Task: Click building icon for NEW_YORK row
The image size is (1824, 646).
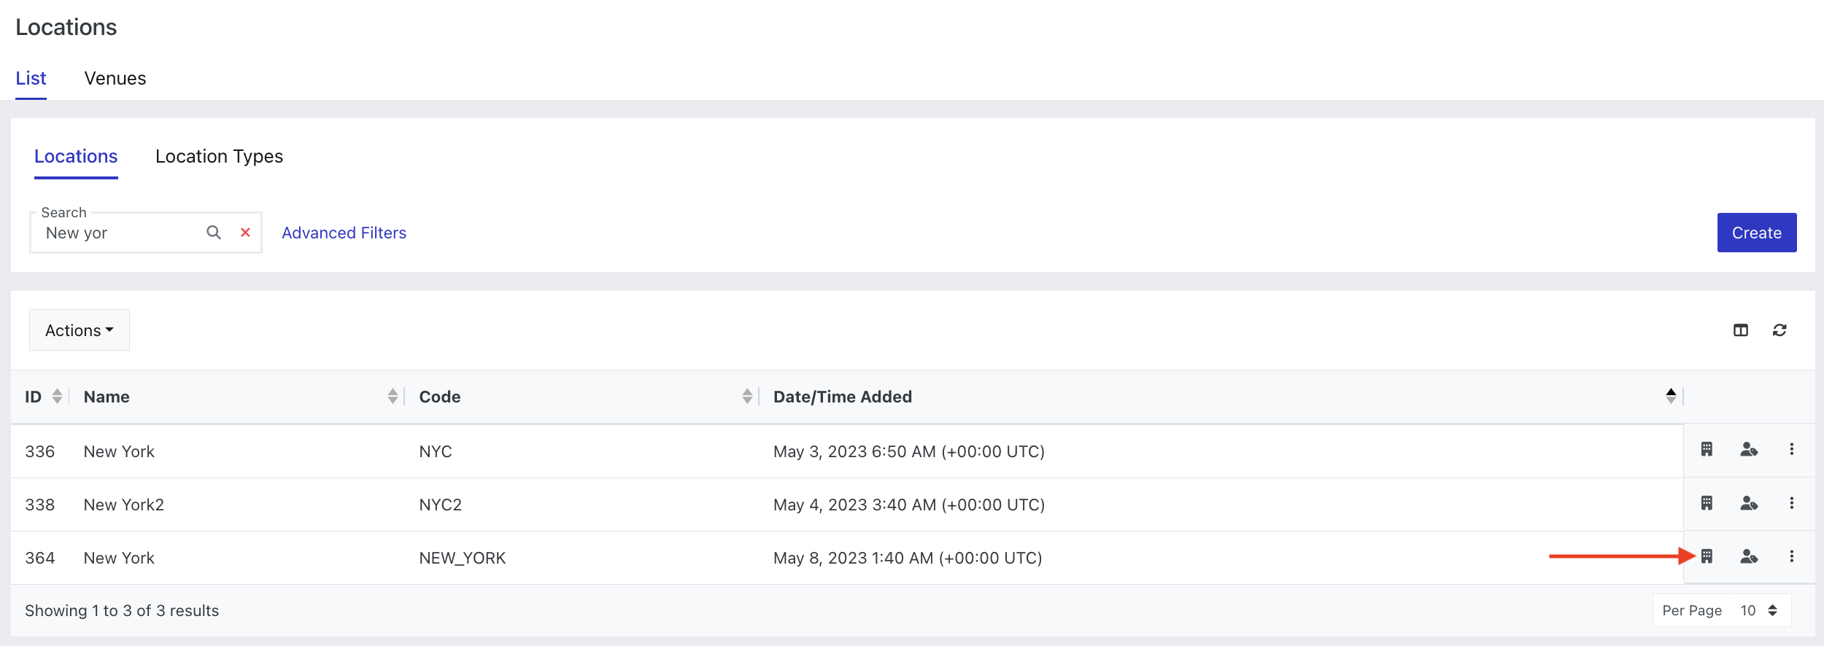Action: click(1707, 556)
